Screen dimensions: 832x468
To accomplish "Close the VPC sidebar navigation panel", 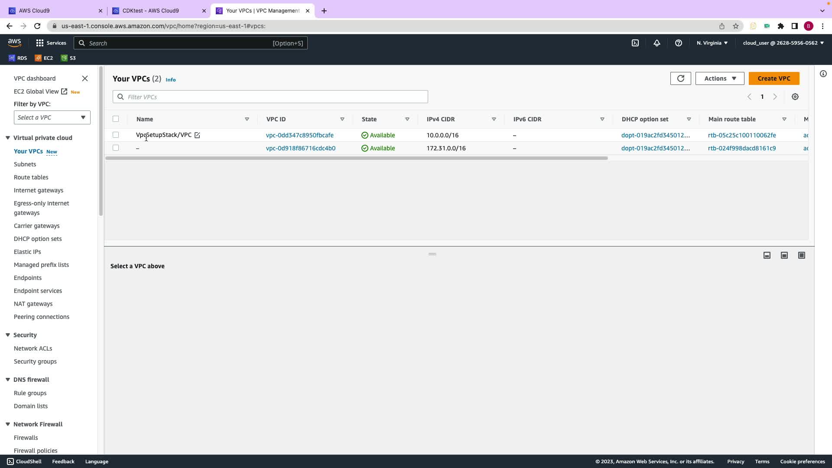I will point(85,78).
